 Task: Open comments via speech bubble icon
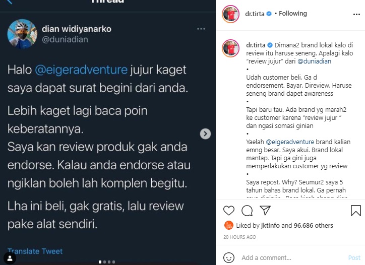[x=247, y=211]
